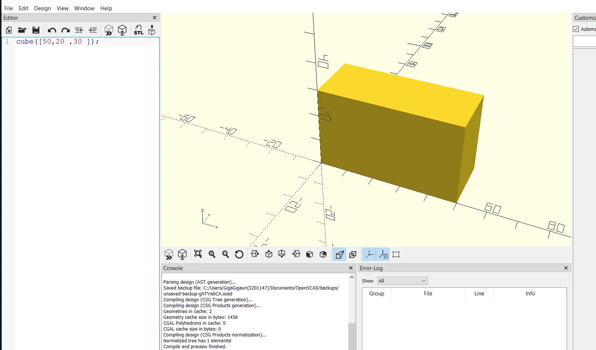Open the Design menu
The image size is (596, 350).
pyautogui.click(x=42, y=8)
